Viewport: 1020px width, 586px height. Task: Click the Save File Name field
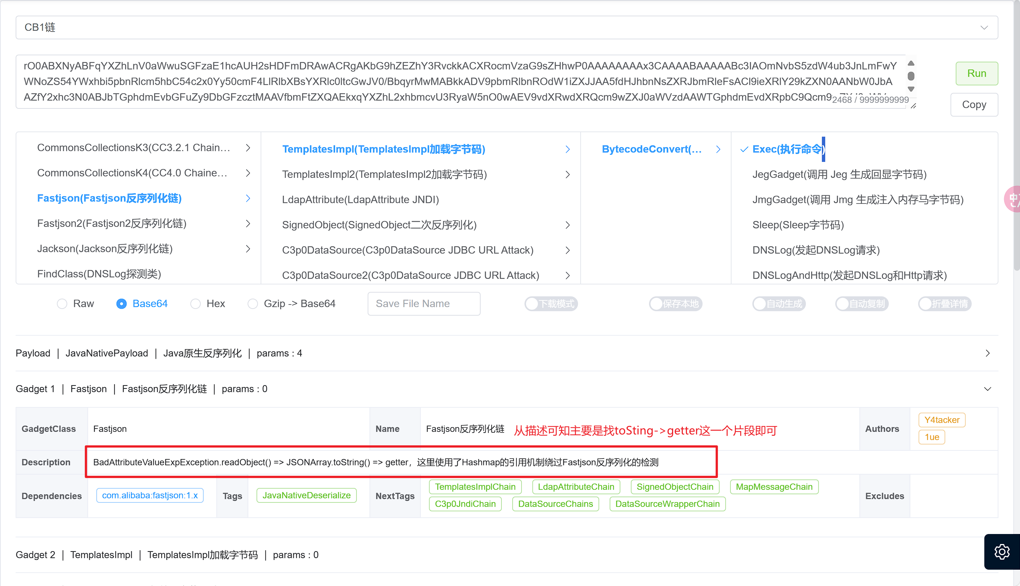tap(424, 304)
